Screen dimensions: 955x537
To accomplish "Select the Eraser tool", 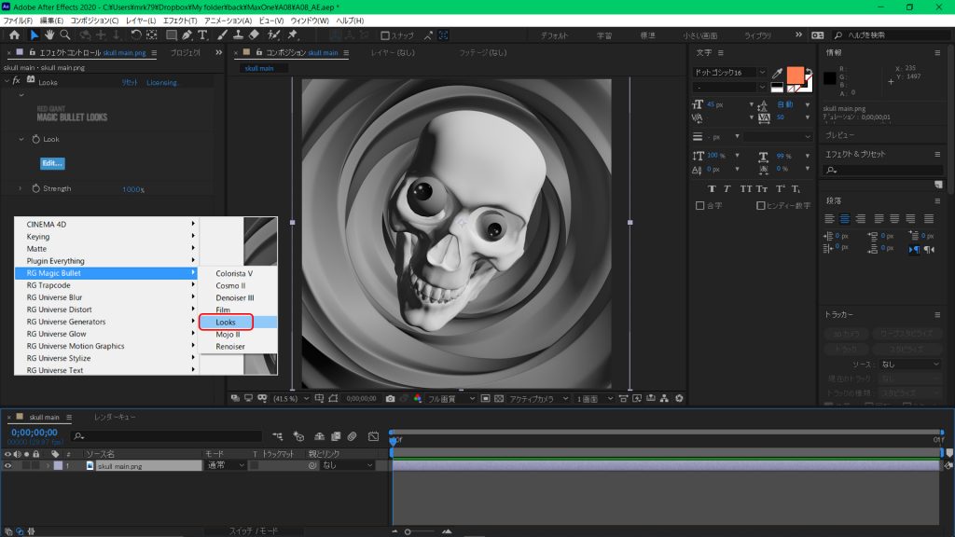I will (254, 35).
